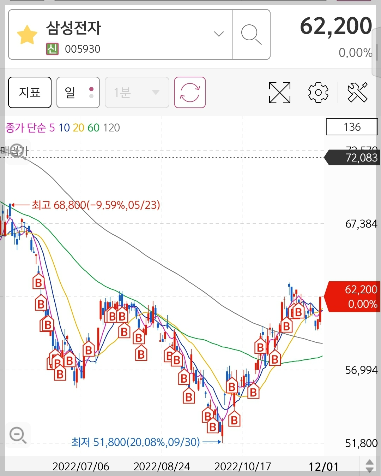Click the up/down stepper at bottom right
This screenshot has width=381, height=476.
coord(369,466)
